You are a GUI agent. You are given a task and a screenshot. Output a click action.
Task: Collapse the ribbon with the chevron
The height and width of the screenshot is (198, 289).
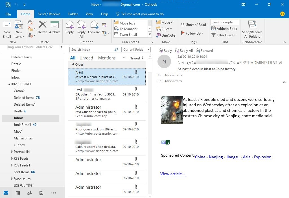pos(285,42)
